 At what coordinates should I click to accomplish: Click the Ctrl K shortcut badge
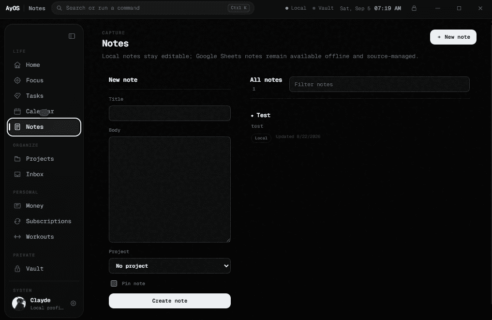coord(239,8)
